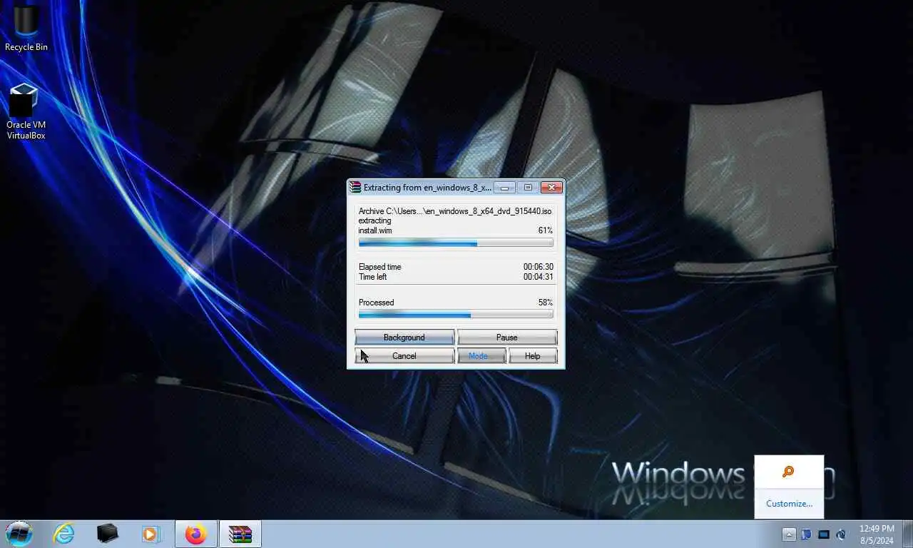Open Customize... notification icons link
913x548 pixels.
click(x=789, y=503)
